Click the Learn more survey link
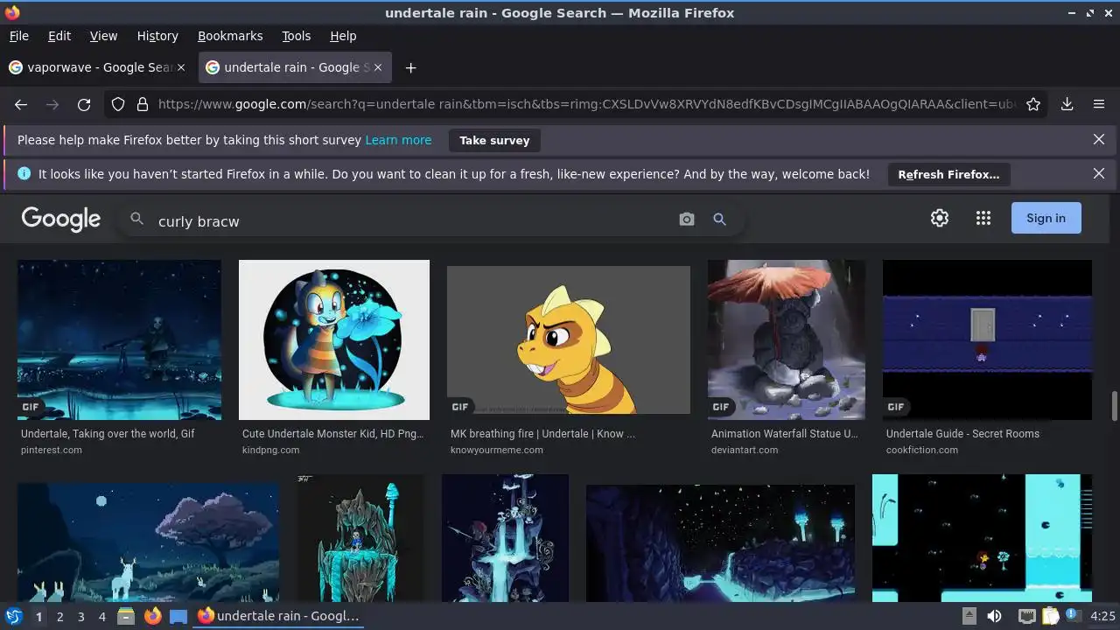 (x=398, y=140)
